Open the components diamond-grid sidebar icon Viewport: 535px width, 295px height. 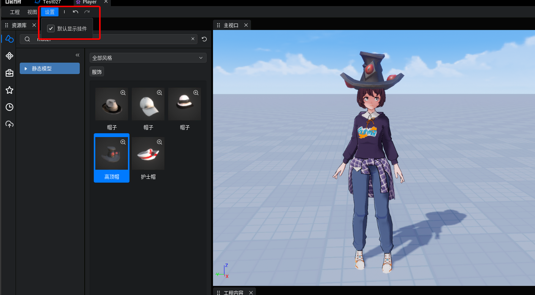[9, 56]
